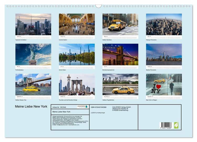
Task: Click the CALVENDO logo
Action: [82, 107]
